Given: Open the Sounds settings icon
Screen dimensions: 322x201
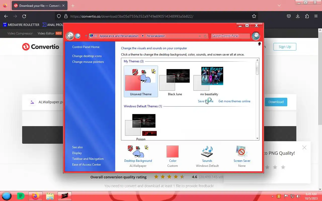Looking at the screenshot, I should [207, 152].
